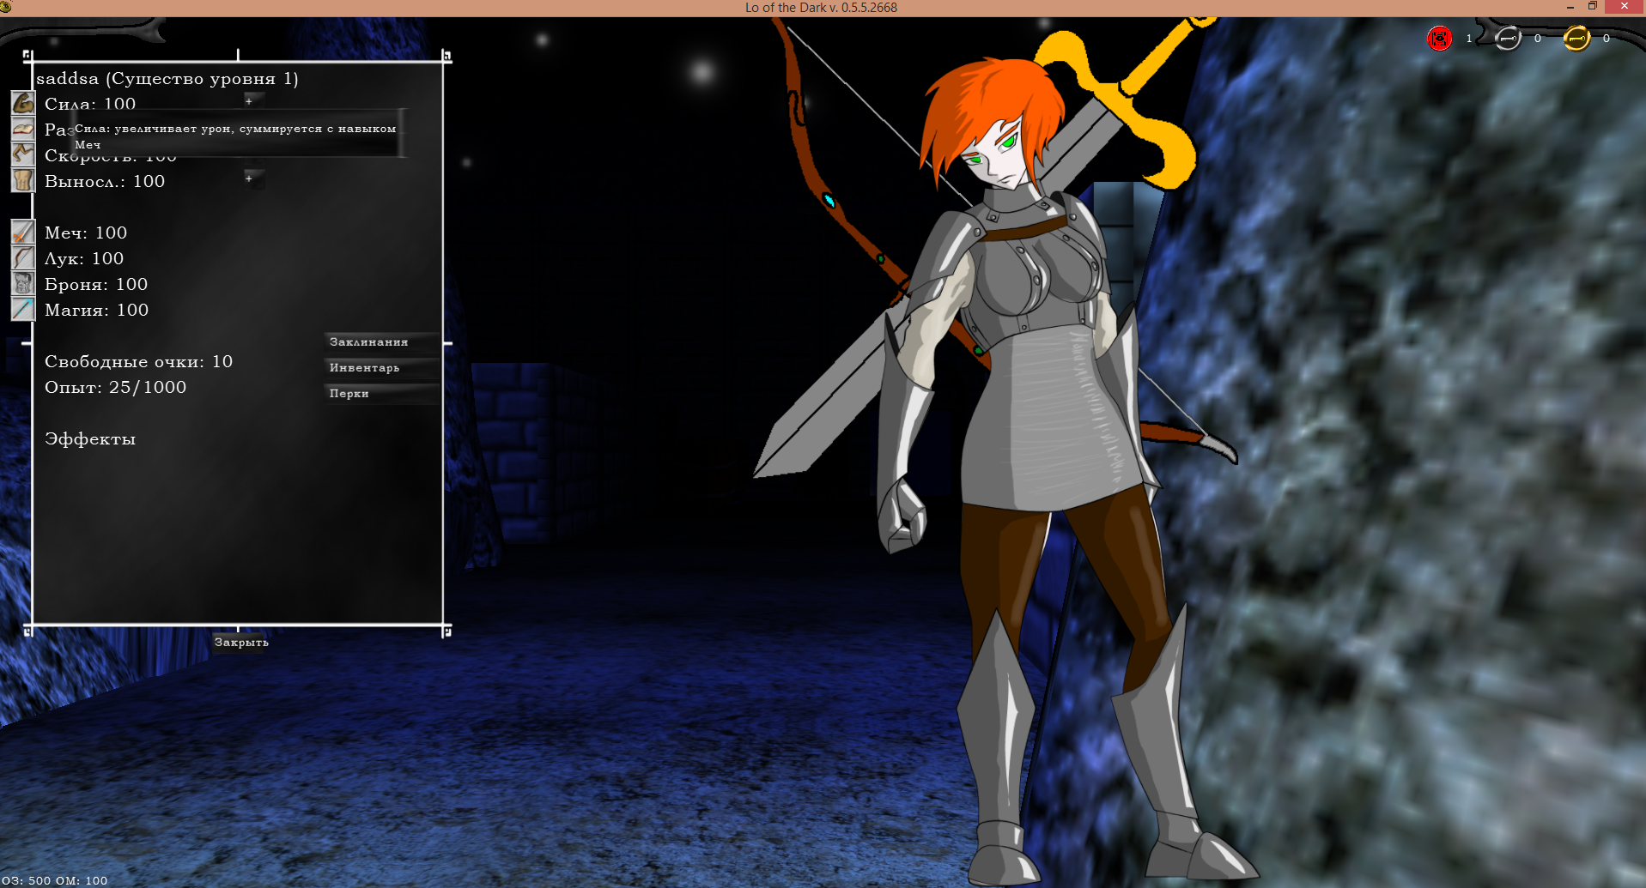Viewport: 1646px width, 888px height.
Task: Minimize the game window
Action: pyautogui.click(x=1570, y=7)
